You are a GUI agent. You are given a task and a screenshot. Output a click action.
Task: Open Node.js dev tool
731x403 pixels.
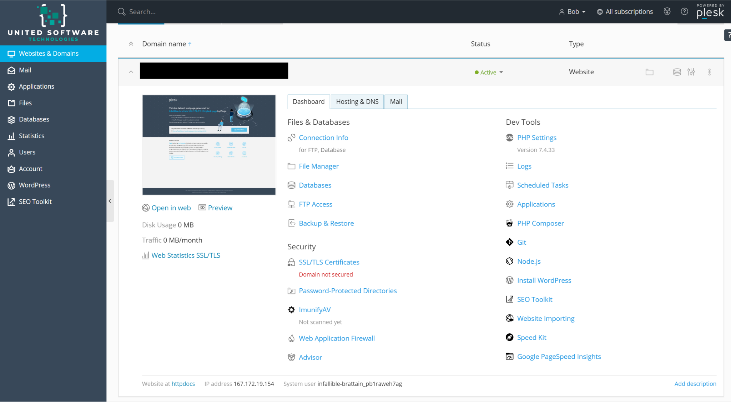tap(529, 261)
